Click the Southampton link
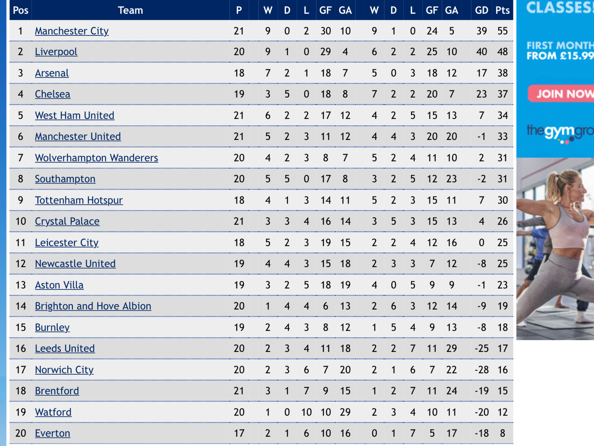594x446 pixels. [x=65, y=179]
